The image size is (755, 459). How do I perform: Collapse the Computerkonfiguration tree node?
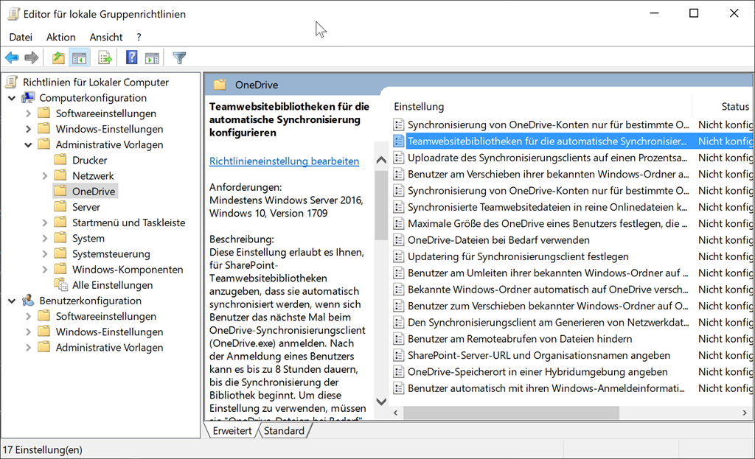point(12,98)
